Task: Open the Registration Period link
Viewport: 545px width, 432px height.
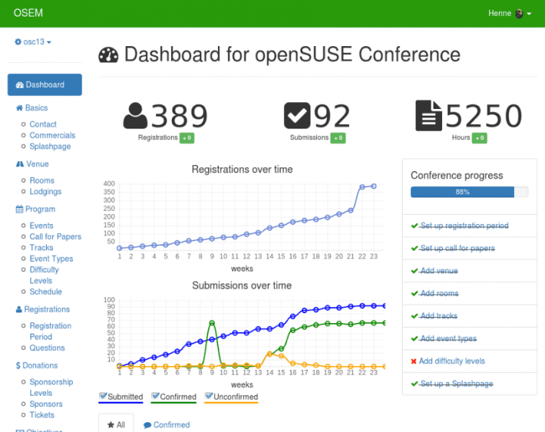Action: [x=51, y=331]
